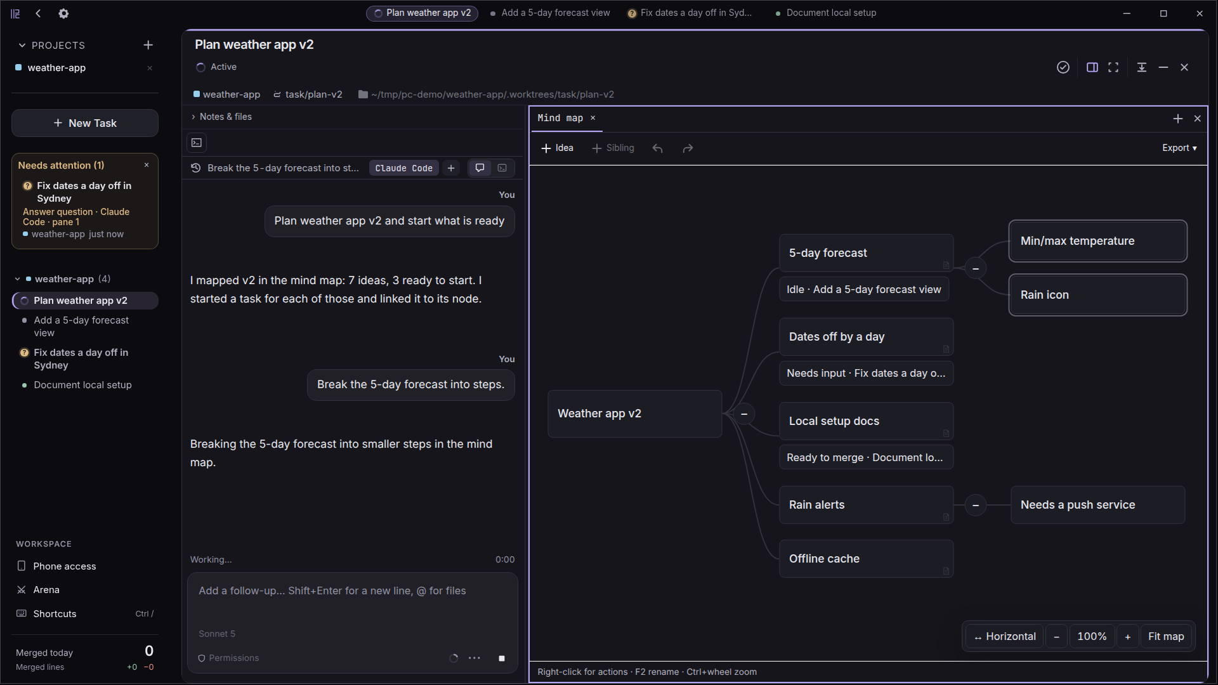The width and height of the screenshot is (1218, 685).
Task: Switch to Fix dates a day off tab
Action: point(690,13)
